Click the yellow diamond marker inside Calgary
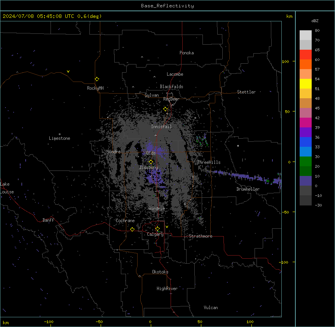335x327 pixels. (157, 229)
